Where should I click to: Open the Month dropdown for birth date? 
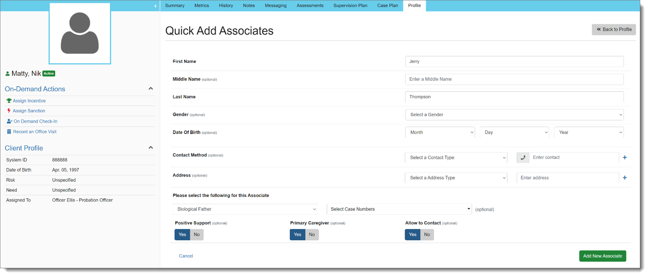point(440,133)
